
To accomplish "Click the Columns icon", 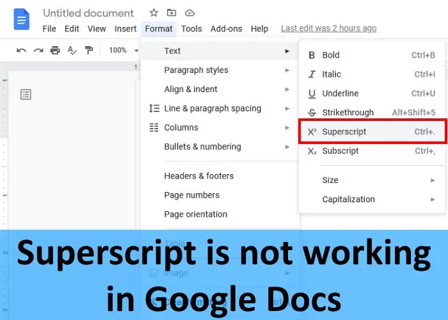I will [154, 127].
